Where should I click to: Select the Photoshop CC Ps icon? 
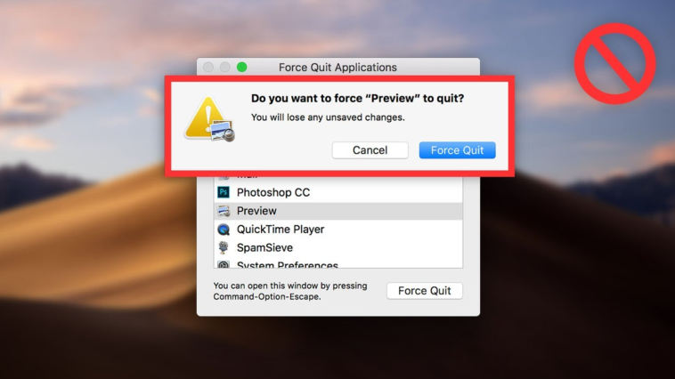tap(224, 192)
